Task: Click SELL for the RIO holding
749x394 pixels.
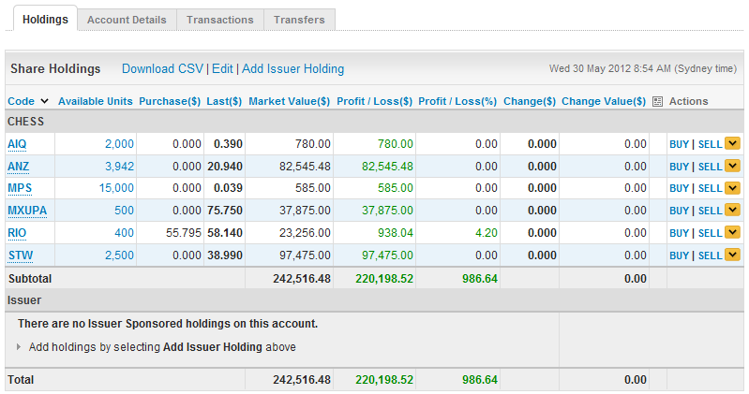Action: coord(710,234)
